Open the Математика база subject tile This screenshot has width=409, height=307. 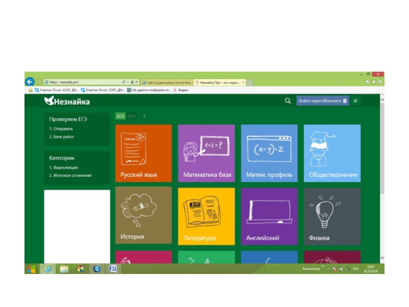tap(207, 153)
